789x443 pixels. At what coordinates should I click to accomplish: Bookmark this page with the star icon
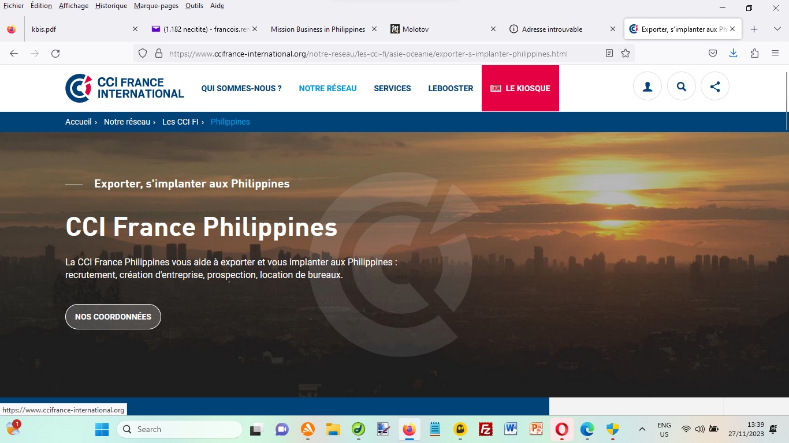pyautogui.click(x=626, y=54)
